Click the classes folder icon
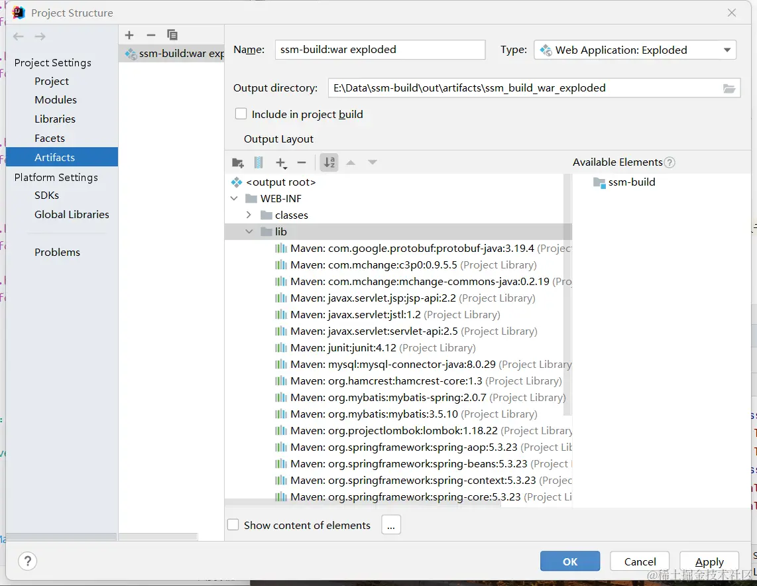The height and width of the screenshot is (586, 757). (x=266, y=215)
